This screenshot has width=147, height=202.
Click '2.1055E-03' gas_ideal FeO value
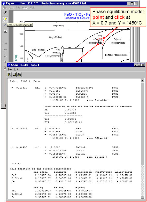[43, 175]
